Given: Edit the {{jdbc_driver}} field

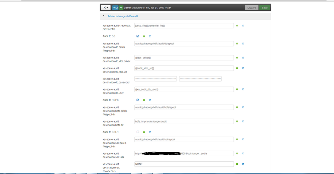Looking at the screenshot, I should (184, 58).
